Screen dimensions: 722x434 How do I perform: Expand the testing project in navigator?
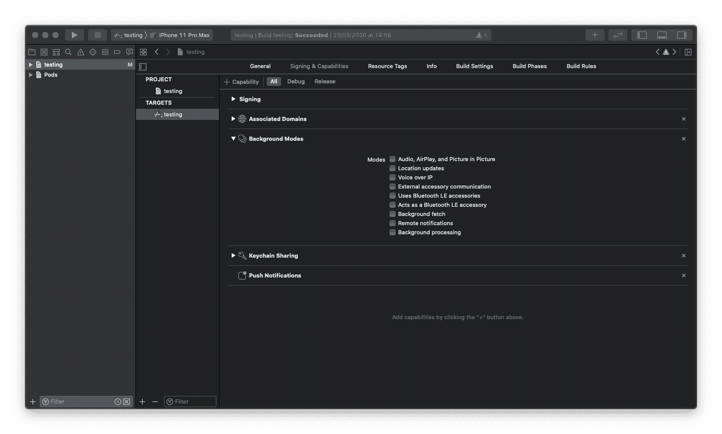pyautogui.click(x=31, y=65)
